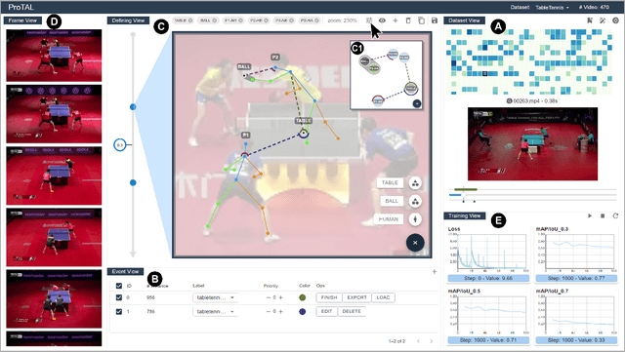Click the small round button in graph minimap

pyautogui.click(x=417, y=103)
